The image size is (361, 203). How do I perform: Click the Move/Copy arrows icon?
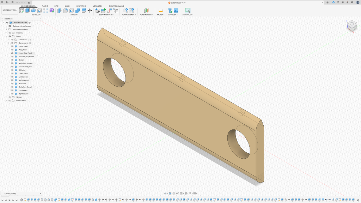point(90,11)
